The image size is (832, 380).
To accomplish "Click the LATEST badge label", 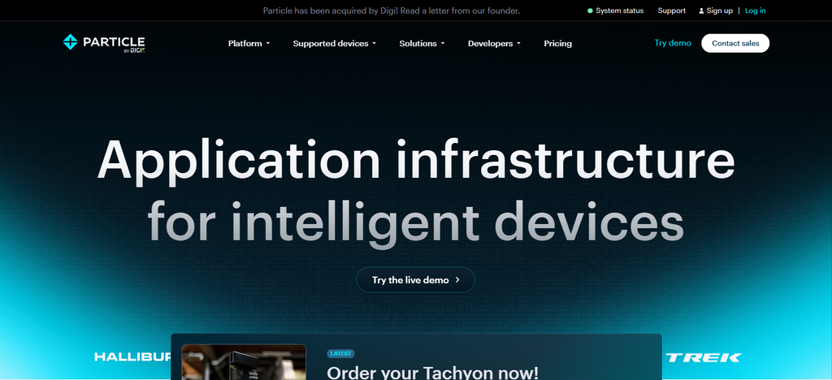I will coord(340,353).
